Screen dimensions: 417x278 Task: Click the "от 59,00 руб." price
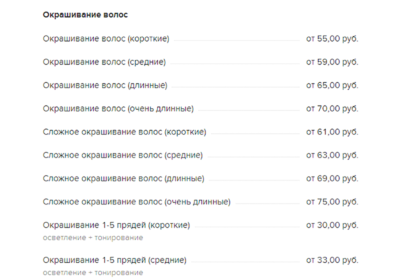332,62
